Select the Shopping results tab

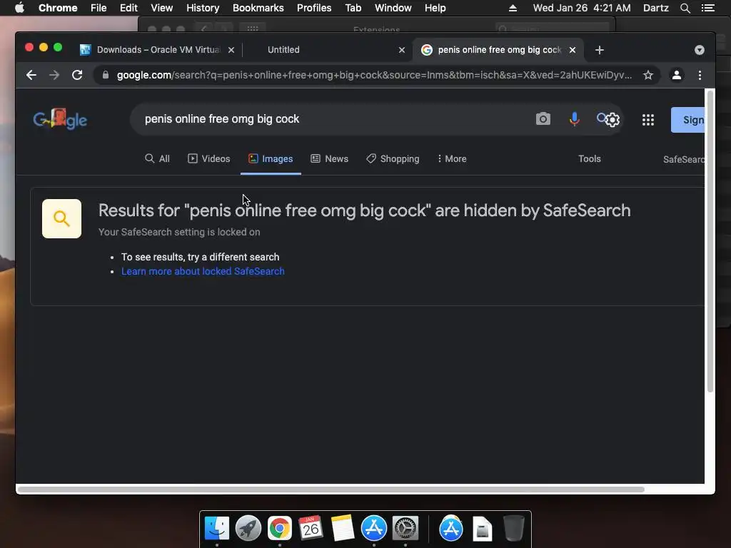coord(393,159)
